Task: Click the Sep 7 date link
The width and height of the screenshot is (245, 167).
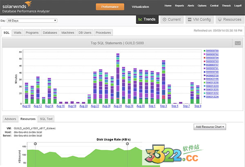Action: [x=187, y=106]
